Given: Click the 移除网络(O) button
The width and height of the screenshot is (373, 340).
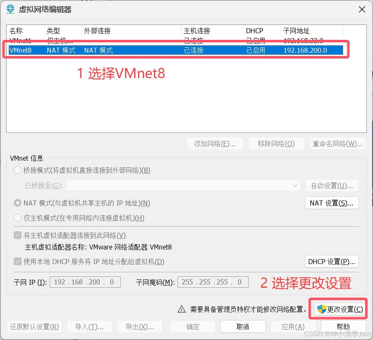Looking at the screenshot, I should pos(276,144).
